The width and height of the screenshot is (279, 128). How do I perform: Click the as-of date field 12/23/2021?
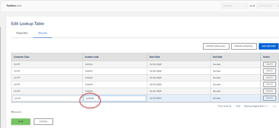(266, 6)
